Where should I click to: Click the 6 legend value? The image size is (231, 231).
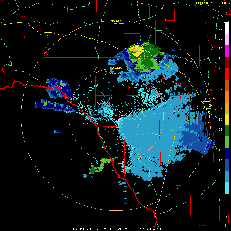(x=222, y=180)
